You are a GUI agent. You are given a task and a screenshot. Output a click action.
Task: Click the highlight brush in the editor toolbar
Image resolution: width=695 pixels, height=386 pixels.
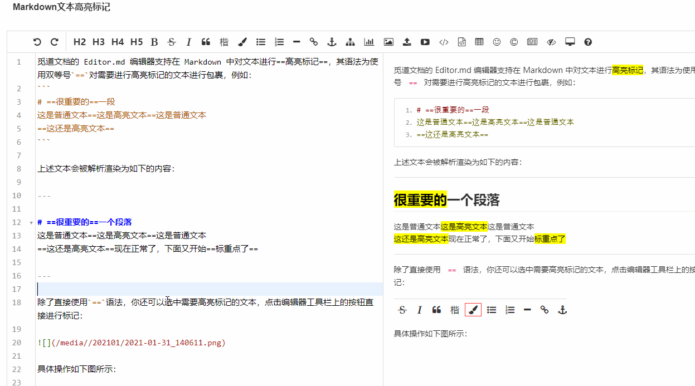point(242,42)
